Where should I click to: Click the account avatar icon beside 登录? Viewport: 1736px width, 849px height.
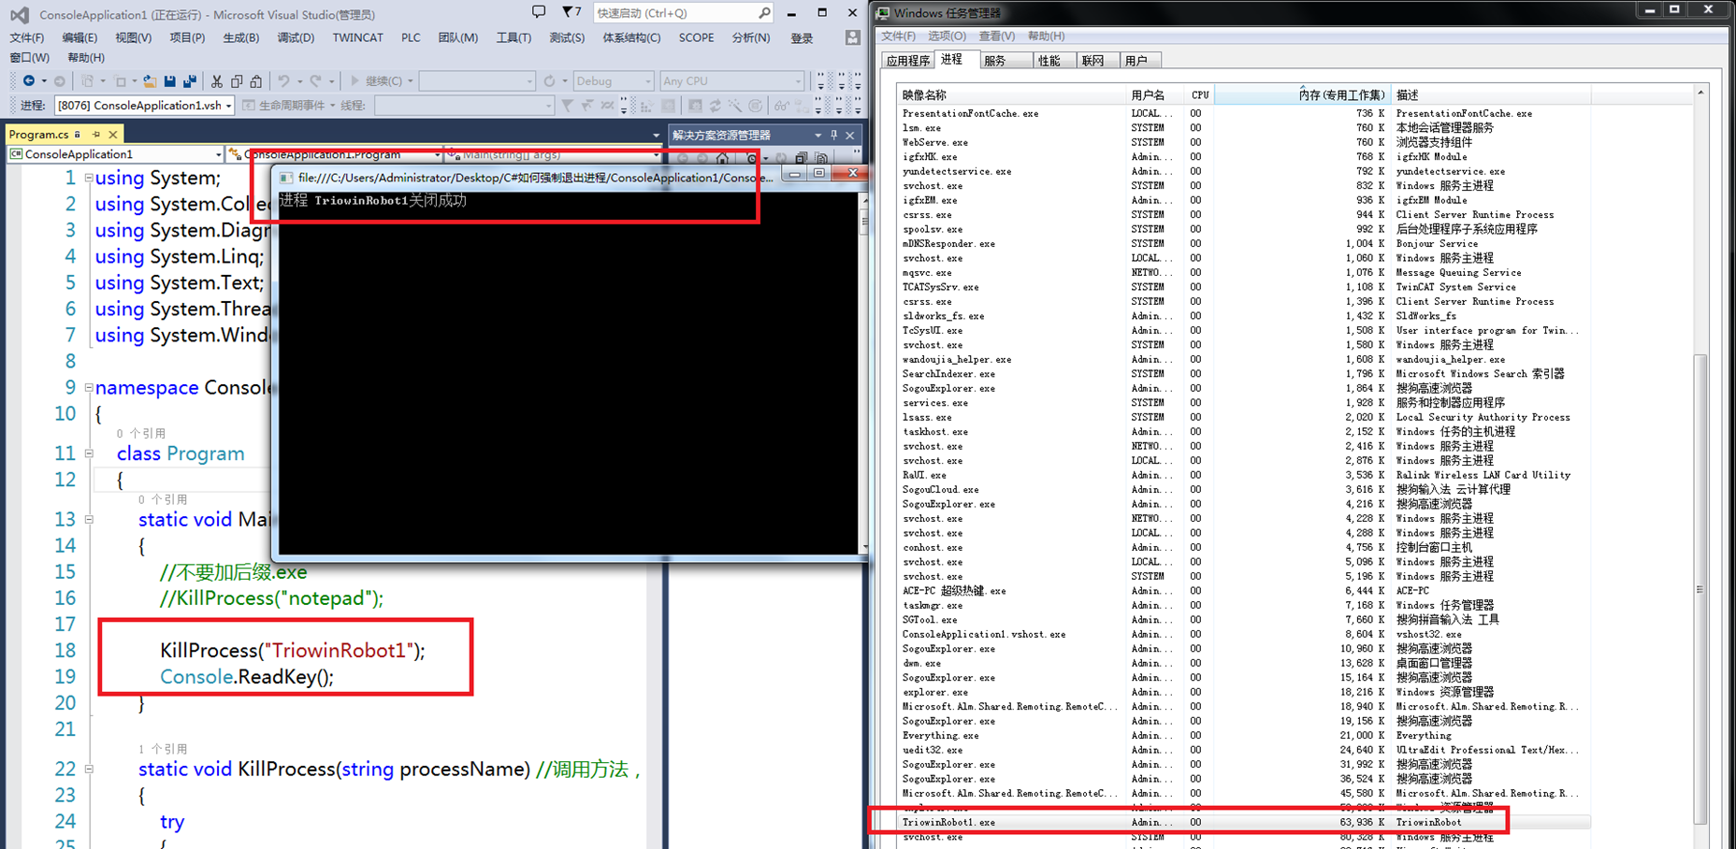(x=852, y=37)
